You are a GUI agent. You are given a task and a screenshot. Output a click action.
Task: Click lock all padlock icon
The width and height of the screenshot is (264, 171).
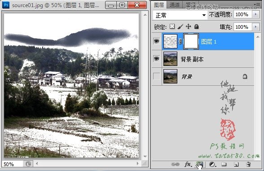[x=196, y=26]
